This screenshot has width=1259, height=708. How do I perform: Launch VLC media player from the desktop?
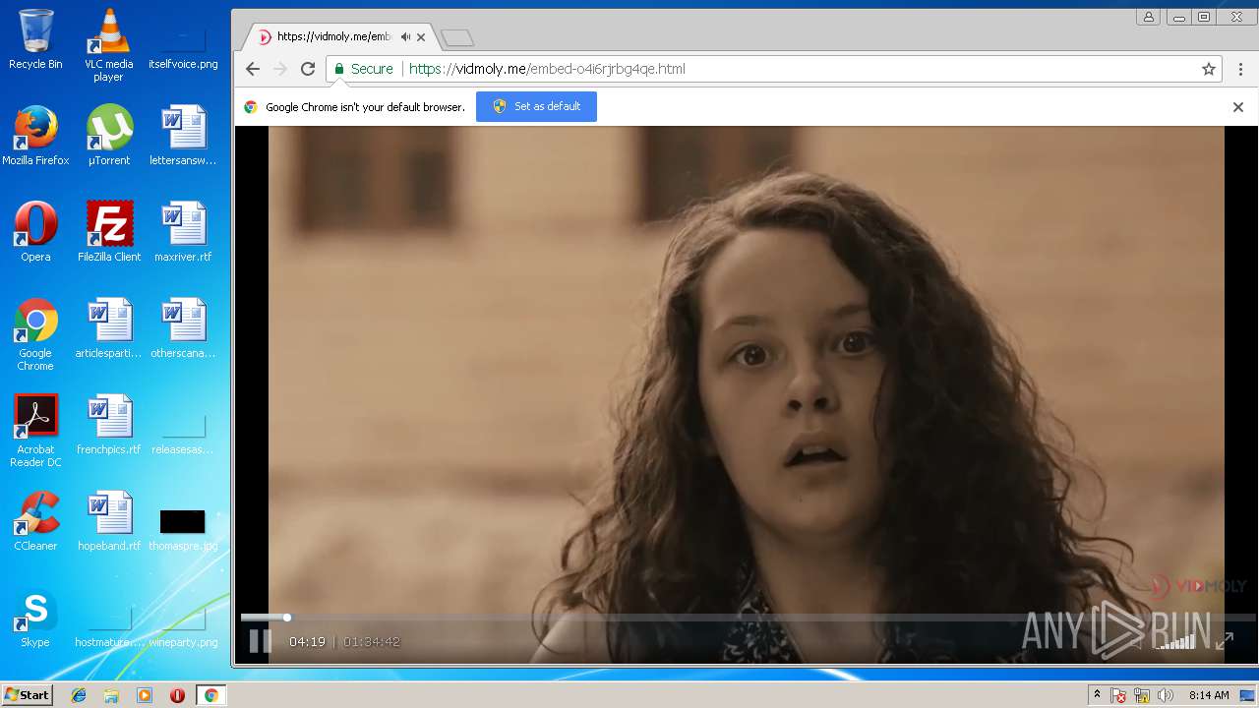tap(108, 45)
